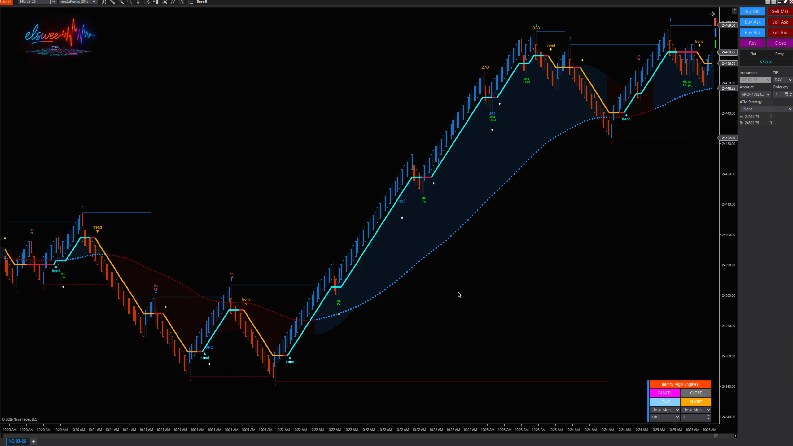Click the add new tab plus icon
The image size is (793, 446).
(34, 441)
